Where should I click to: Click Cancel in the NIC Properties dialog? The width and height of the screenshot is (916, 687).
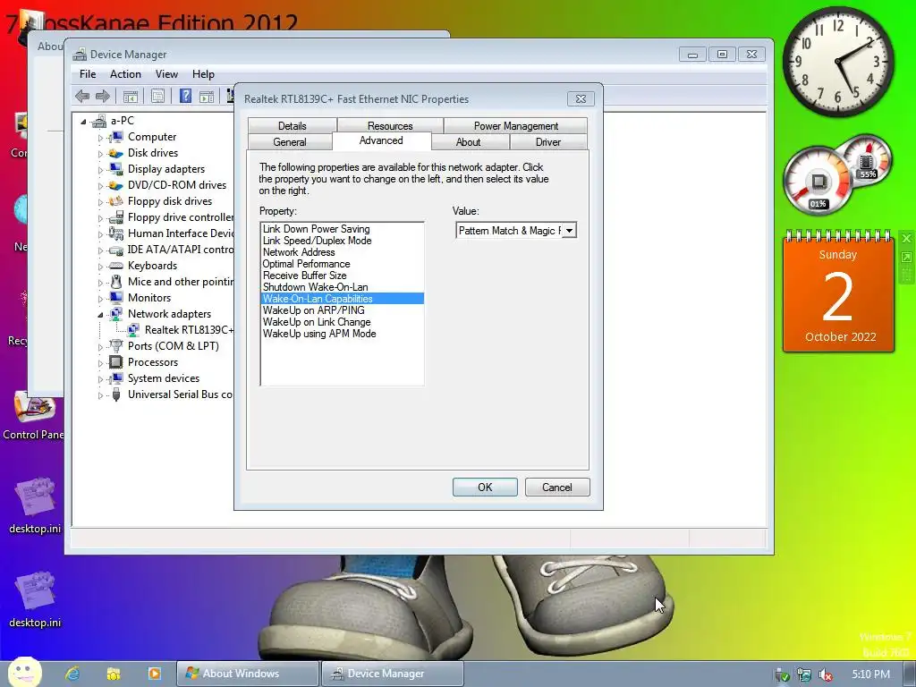tap(557, 488)
